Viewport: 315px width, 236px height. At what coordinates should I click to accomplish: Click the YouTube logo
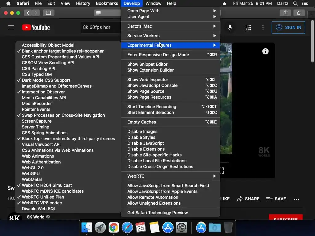click(x=36, y=27)
